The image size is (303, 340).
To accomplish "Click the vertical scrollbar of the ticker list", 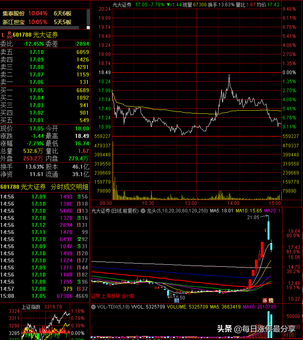I will pos(88,17).
